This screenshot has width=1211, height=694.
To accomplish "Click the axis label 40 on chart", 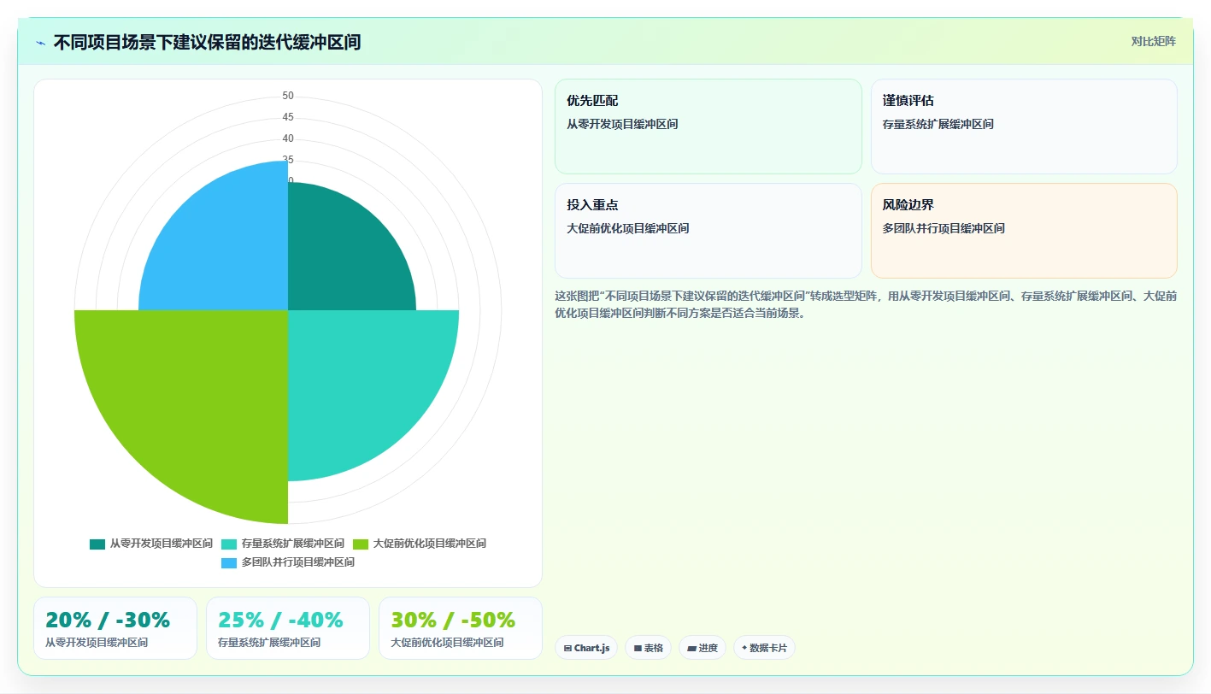I will coord(288,138).
